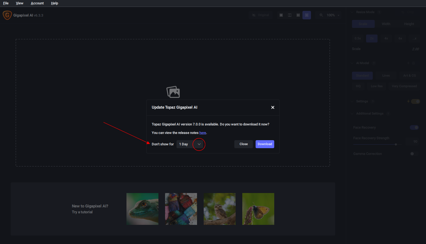426x244 pixels.
Task: Click the Face Recovery Strength slider handle
Action: coord(396,144)
